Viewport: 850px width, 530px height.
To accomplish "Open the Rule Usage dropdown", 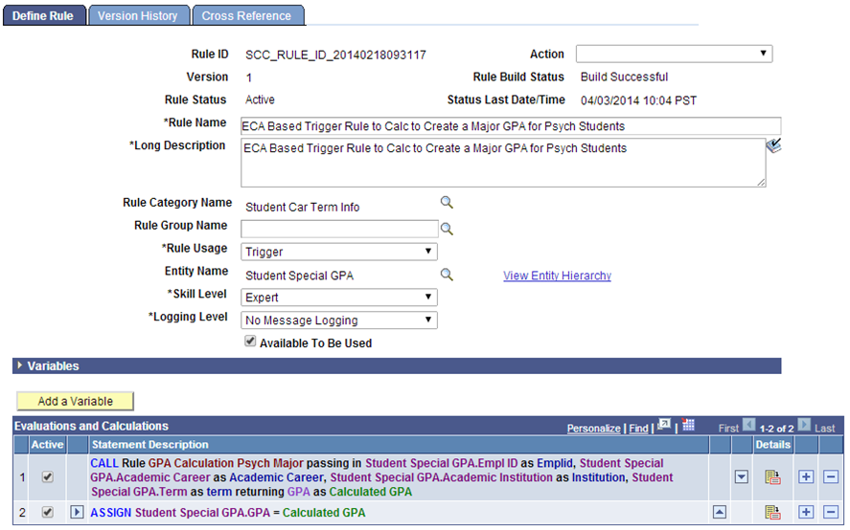I will [x=339, y=252].
